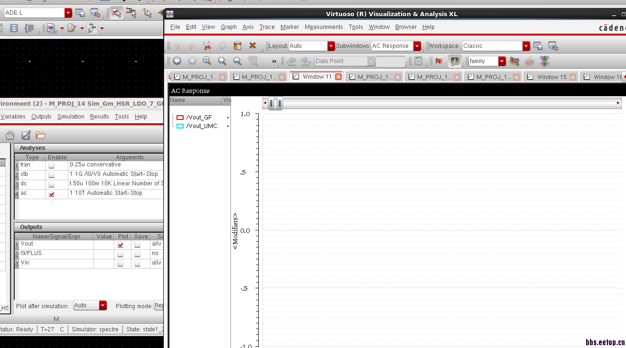
Task: Click the curly-brace list icon
Action: [29, 28]
